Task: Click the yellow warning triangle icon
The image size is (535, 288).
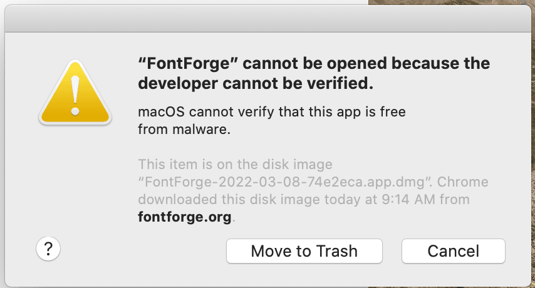Action: coord(75,93)
